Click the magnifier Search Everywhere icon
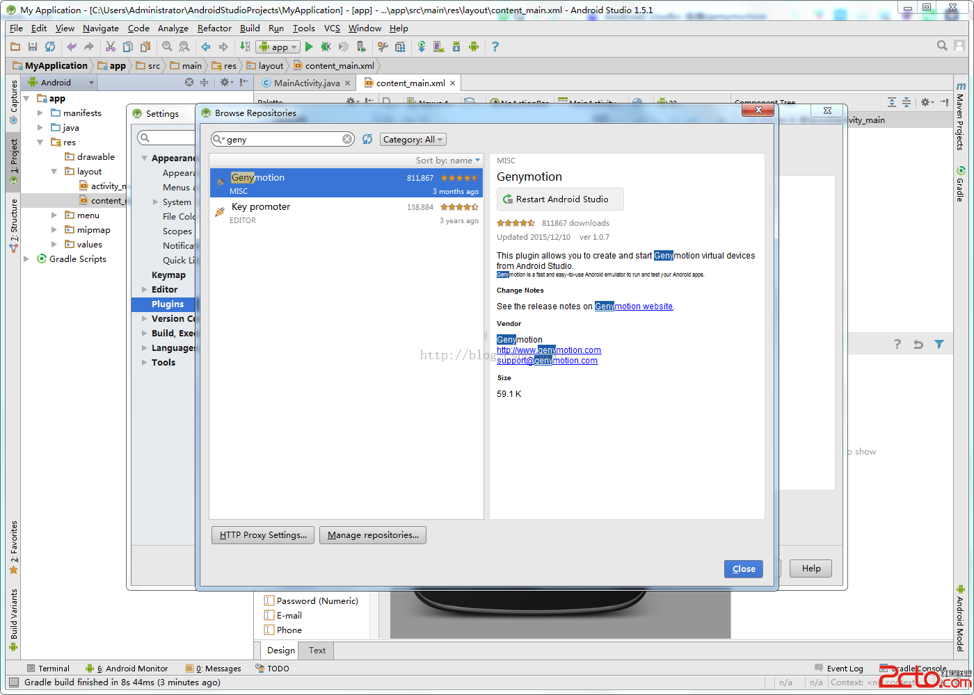The image size is (974, 695). tap(942, 46)
